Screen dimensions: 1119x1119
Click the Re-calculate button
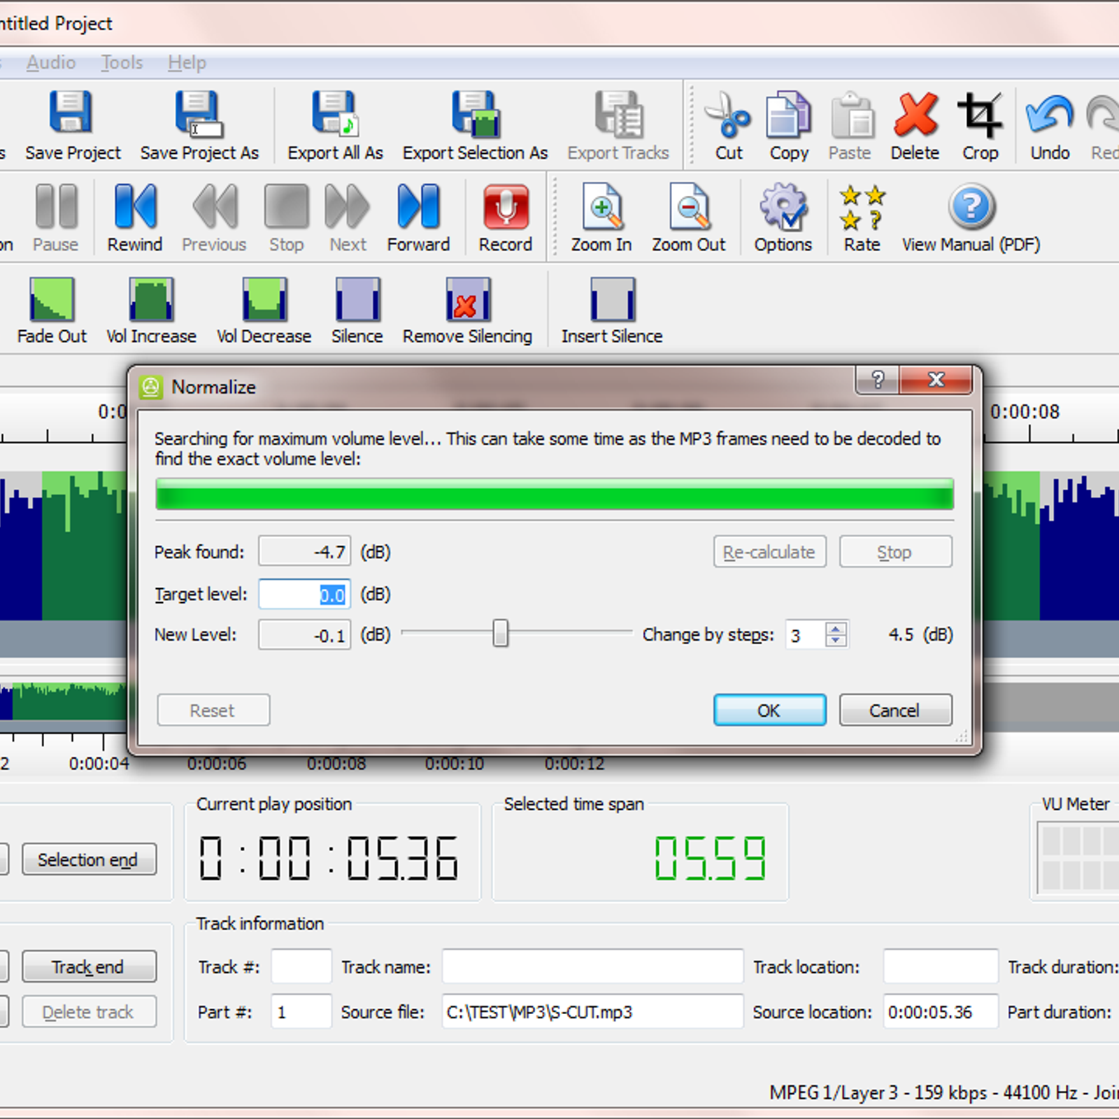[x=769, y=552]
